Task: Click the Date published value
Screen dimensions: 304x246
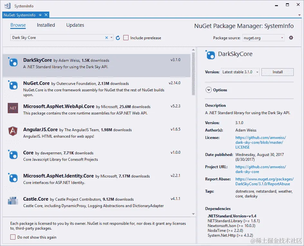Action: 260,157
